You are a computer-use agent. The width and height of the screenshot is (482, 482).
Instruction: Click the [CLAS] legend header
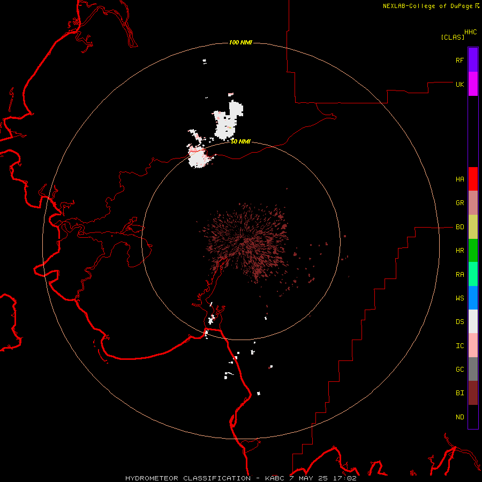[x=453, y=37]
